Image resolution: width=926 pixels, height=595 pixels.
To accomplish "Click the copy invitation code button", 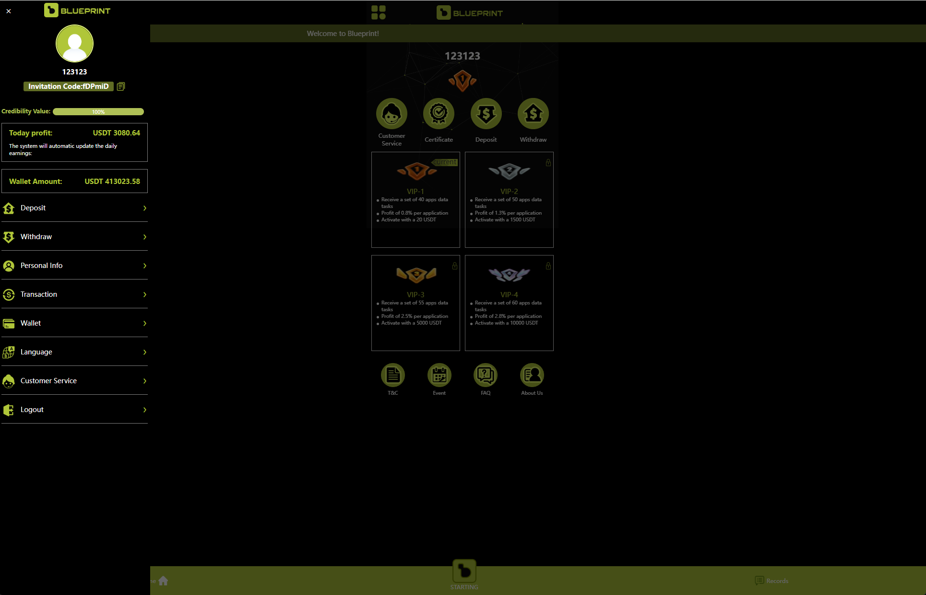I will [121, 86].
